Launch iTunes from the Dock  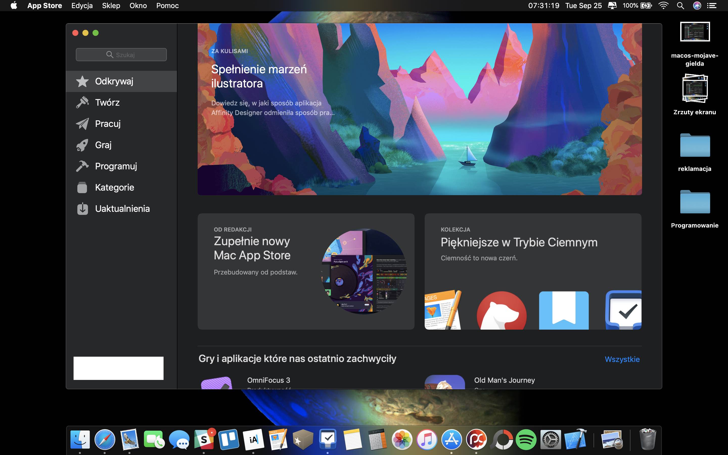[x=427, y=440]
